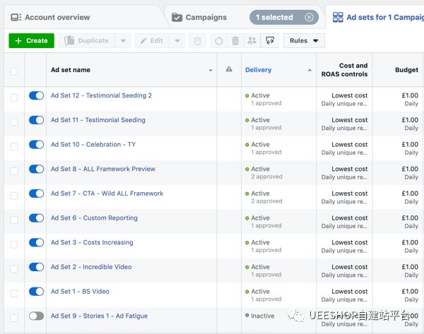Click the copy clipboard icon in toolbar
This screenshot has height=334, width=424.
[198, 41]
